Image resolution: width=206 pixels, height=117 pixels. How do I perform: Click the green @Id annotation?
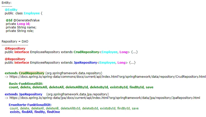9,20
